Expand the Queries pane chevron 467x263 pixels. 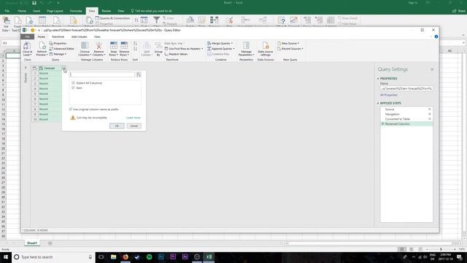pos(26,68)
